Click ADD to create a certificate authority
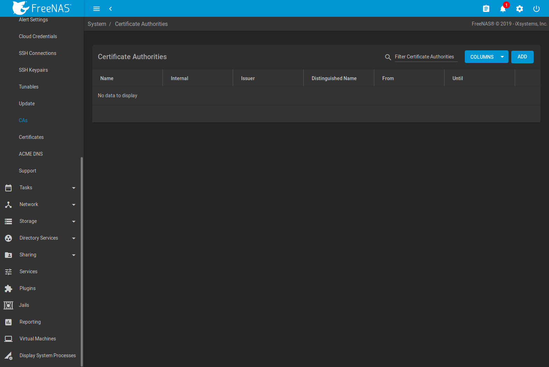 tap(522, 57)
